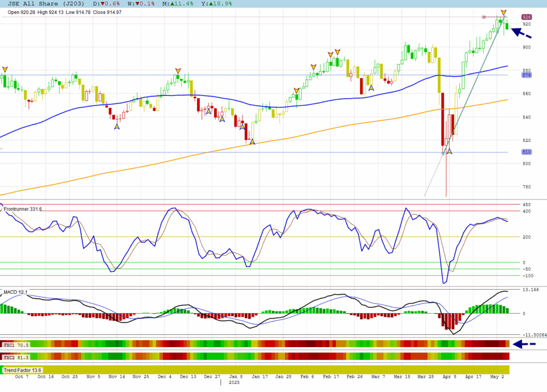
Task: Click the buy arrow under the early March candles
Action: [371, 88]
